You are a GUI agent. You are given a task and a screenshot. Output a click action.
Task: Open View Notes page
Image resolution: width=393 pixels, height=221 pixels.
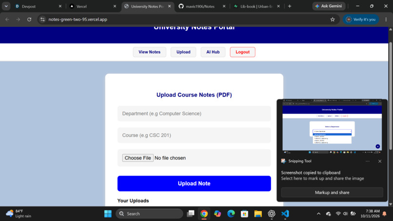coord(149,52)
